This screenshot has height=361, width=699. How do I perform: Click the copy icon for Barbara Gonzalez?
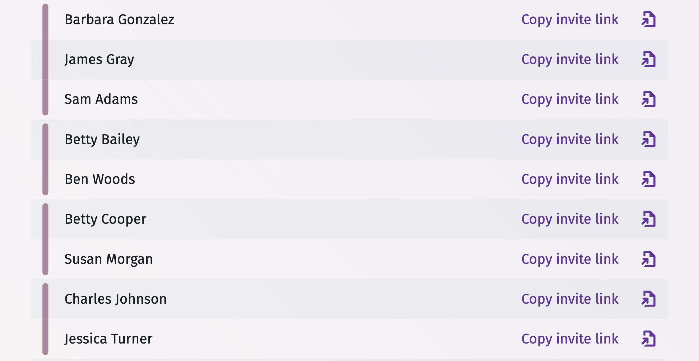click(x=649, y=20)
